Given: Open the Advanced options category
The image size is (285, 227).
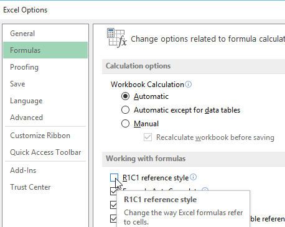Looking at the screenshot, I should [x=45, y=118].
